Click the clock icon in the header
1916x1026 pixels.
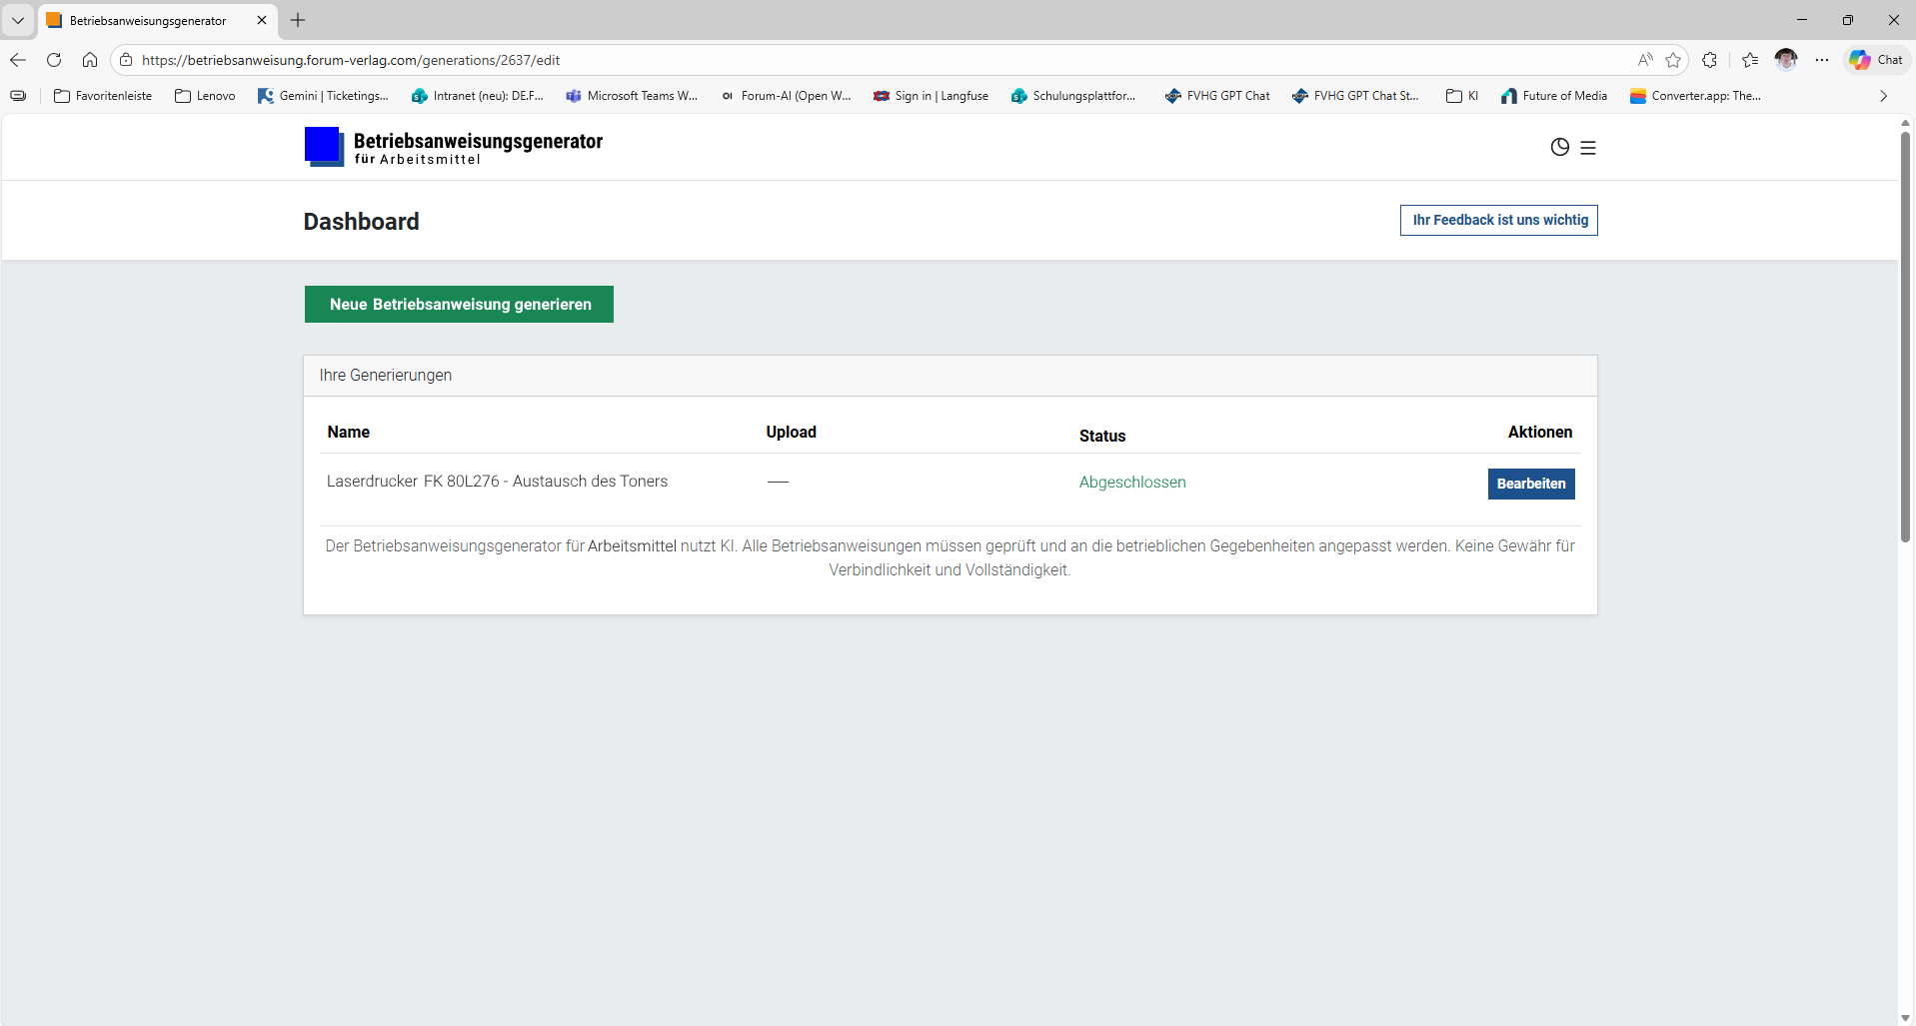1559,148
